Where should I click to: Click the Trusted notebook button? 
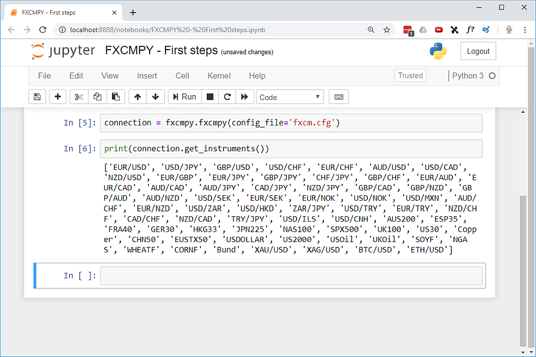point(410,75)
